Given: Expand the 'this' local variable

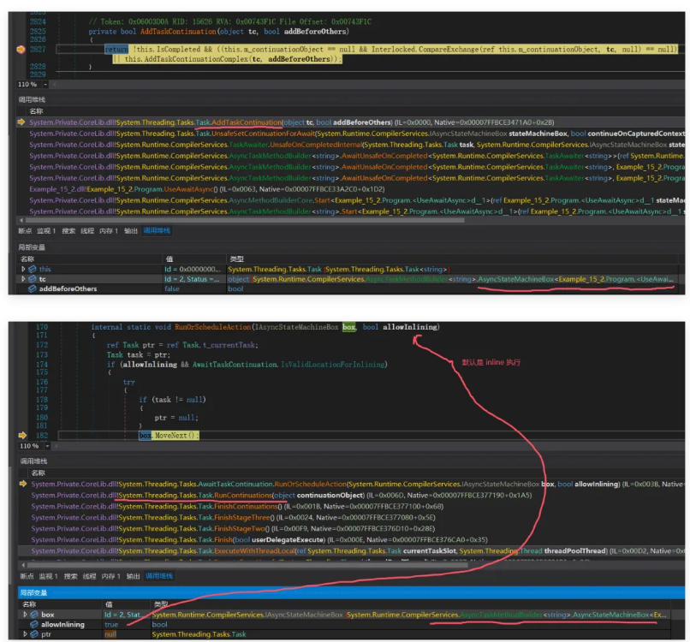Looking at the screenshot, I should click(x=23, y=269).
